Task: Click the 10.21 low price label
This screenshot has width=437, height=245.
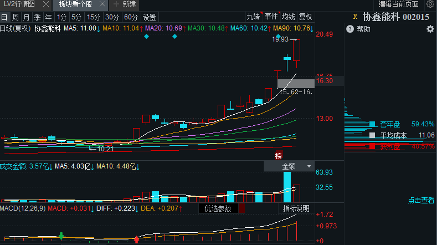Action: point(106,149)
